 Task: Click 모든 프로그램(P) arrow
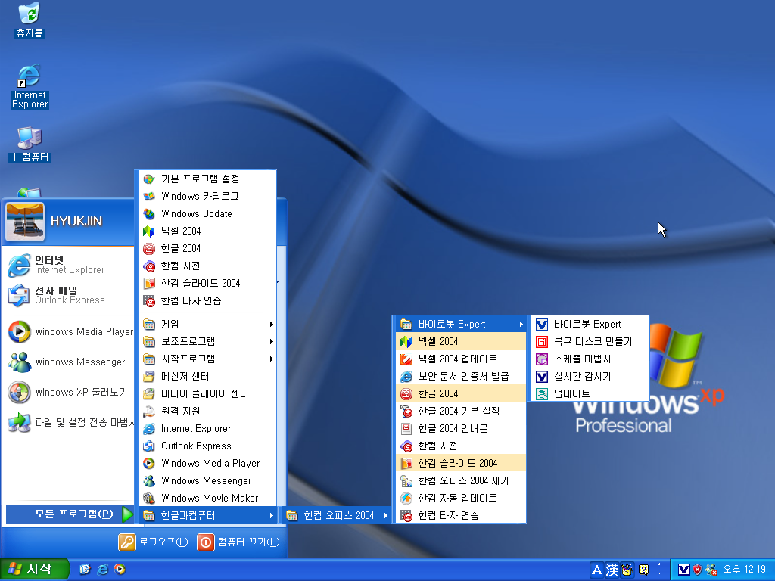coord(127,514)
